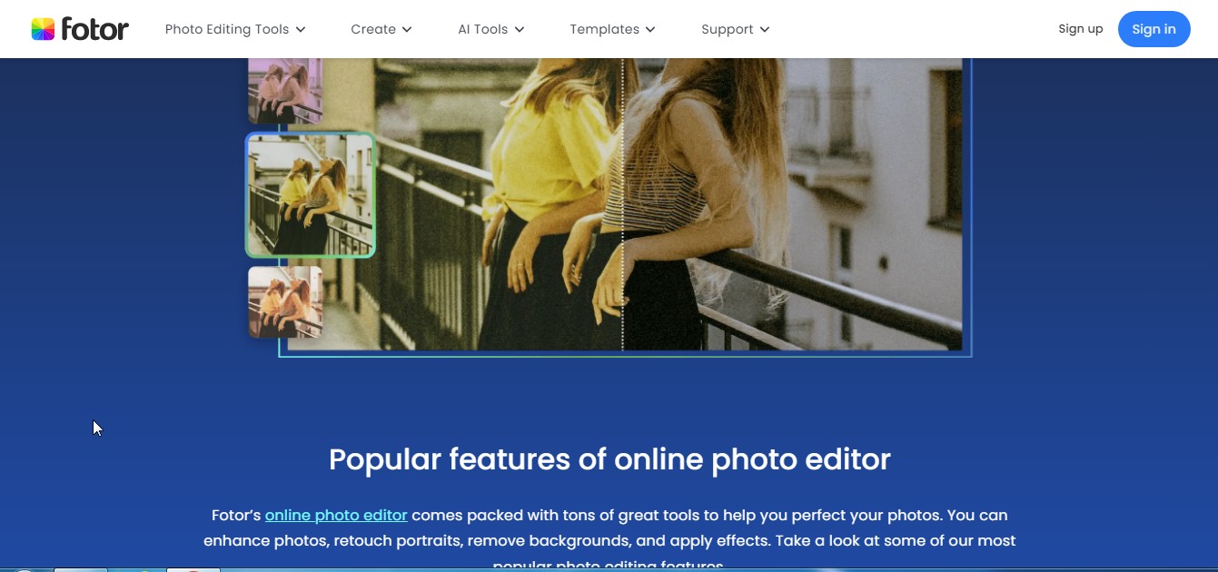Select the warm-toned bottom filter thumbnail

(285, 301)
